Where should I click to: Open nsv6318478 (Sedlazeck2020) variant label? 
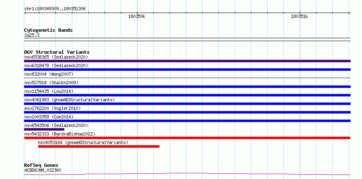click(x=56, y=65)
